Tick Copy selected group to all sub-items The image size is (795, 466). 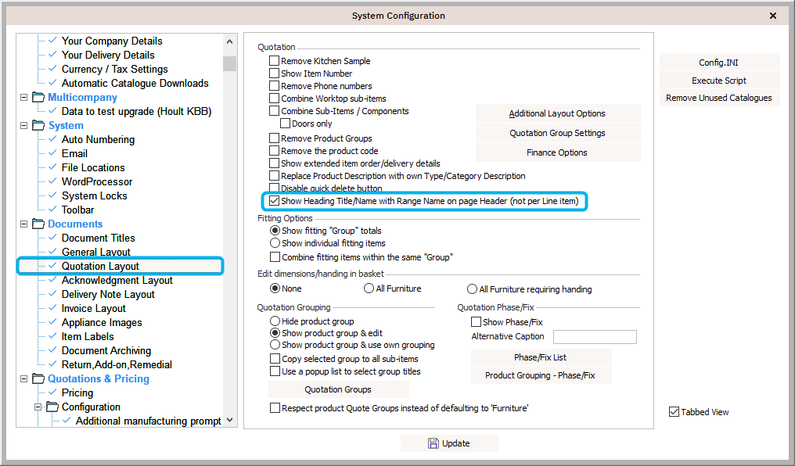275,359
